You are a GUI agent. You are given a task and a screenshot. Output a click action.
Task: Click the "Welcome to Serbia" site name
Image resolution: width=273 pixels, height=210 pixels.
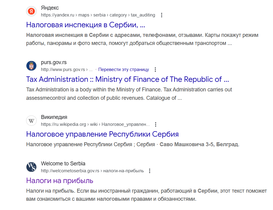pos(63,164)
